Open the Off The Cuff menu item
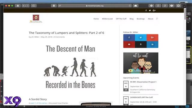This screenshot has width=192, height=108. pos(121,19)
